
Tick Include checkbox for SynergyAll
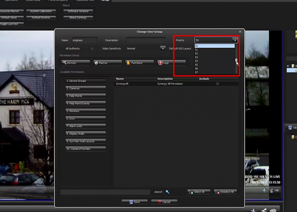coord(217,84)
